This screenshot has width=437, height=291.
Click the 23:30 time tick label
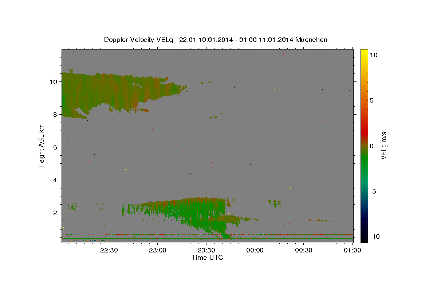click(206, 250)
